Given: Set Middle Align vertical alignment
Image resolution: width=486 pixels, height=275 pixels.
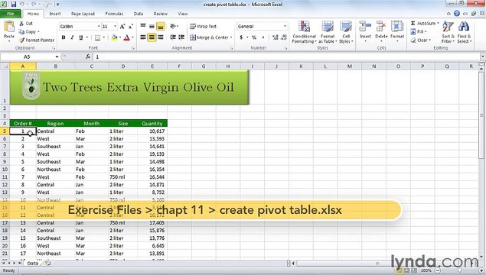Looking at the screenshot, I should click(x=152, y=26).
